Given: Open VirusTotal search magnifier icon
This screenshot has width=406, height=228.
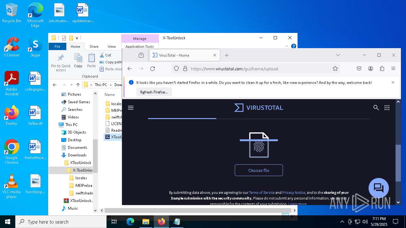Looking at the screenshot, I should pos(376,108).
